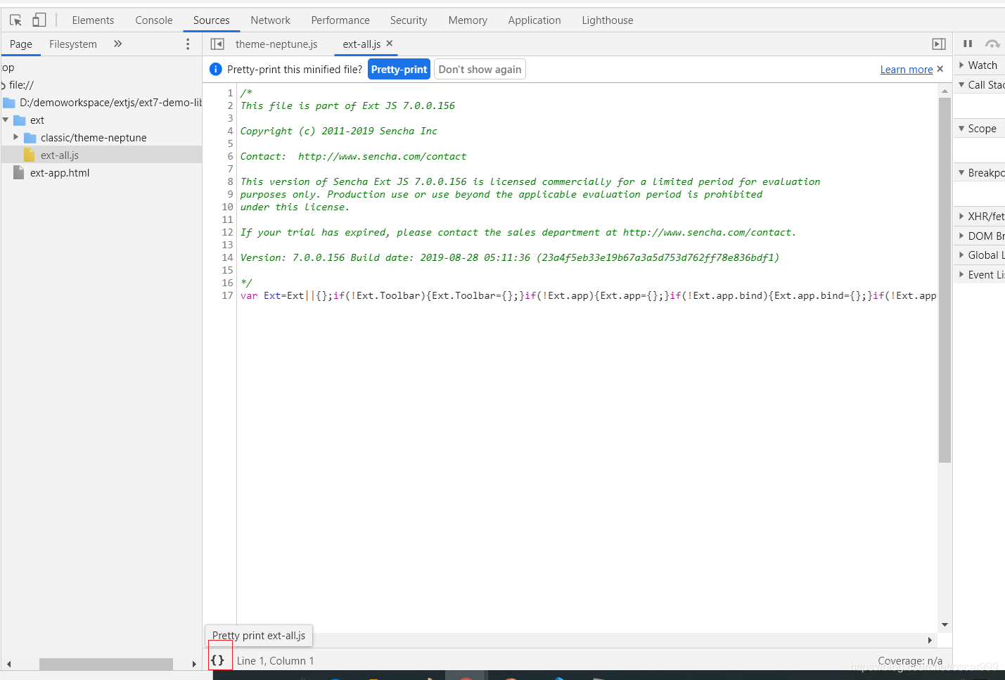1005x680 pixels.
Task: Switch to the Filesystem navigator tab
Action: (73, 44)
